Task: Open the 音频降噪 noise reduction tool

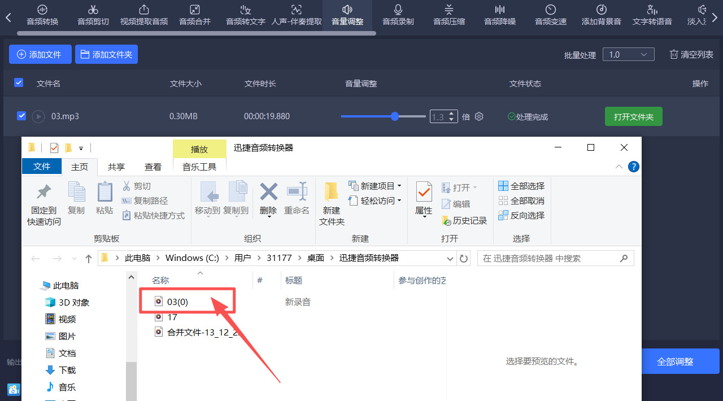Action: tap(500, 15)
